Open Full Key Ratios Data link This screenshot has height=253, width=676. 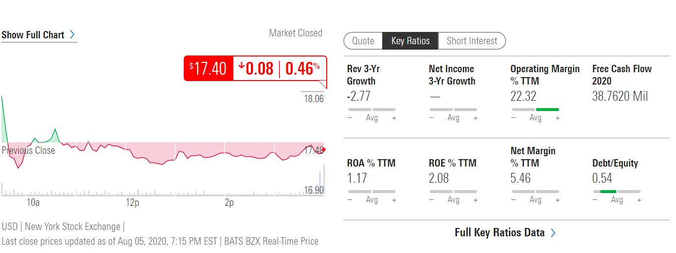pos(500,233)
